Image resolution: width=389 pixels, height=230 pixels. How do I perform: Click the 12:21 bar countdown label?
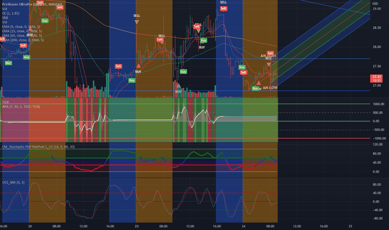(x=376, y=80)
